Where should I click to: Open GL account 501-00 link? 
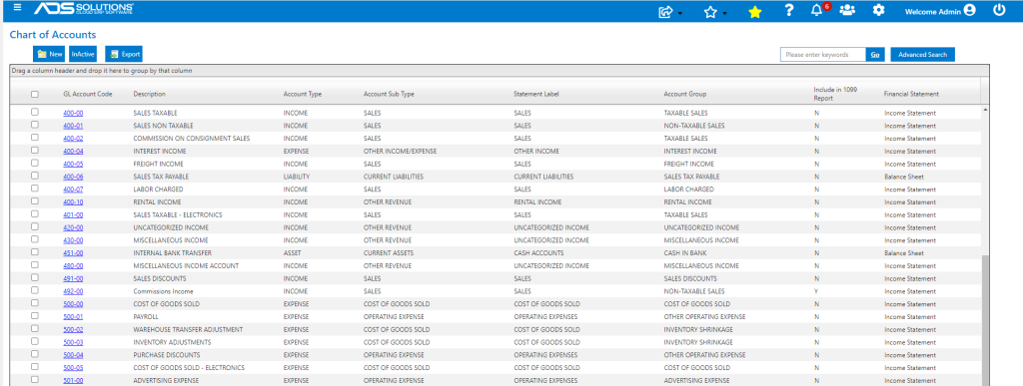pos(73,380)
